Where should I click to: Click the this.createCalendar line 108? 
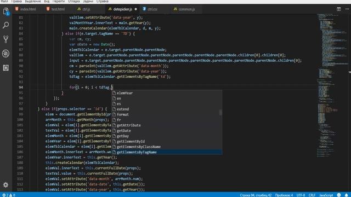click(x=82, y=163)
